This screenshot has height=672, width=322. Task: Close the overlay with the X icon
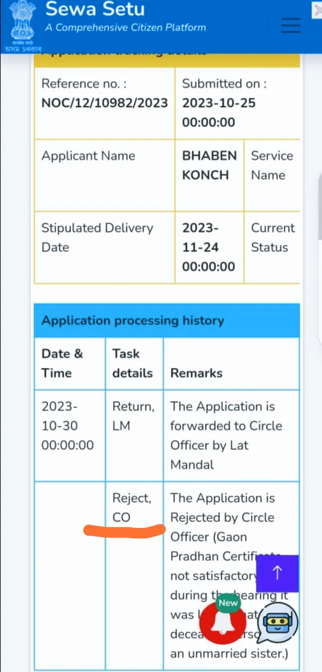317,10
